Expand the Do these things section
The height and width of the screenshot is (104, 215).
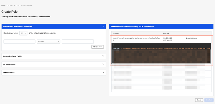[53, 64]
